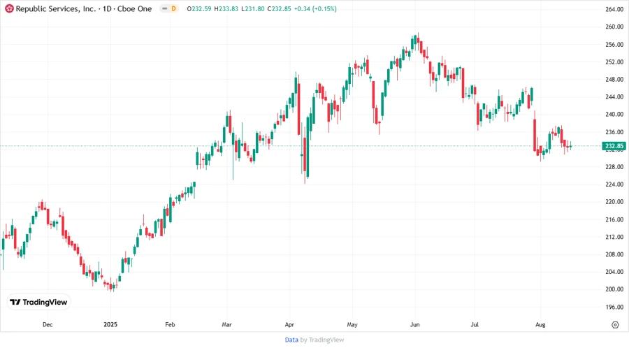This screenshot has height=348, width=629.
Task: Click the 252.00 price axis label
Action: (614, 61)
